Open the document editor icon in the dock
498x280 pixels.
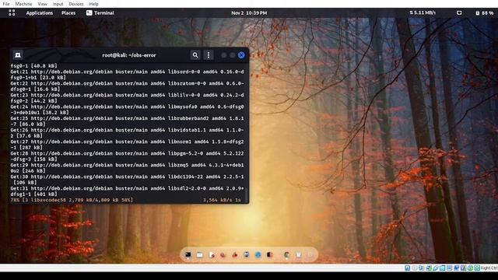pos(212,254)
